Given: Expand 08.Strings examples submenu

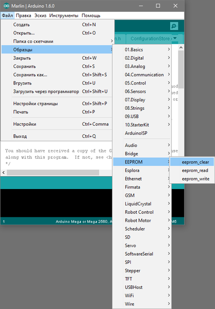Looking at the screenshot, I should click(142, 108).
